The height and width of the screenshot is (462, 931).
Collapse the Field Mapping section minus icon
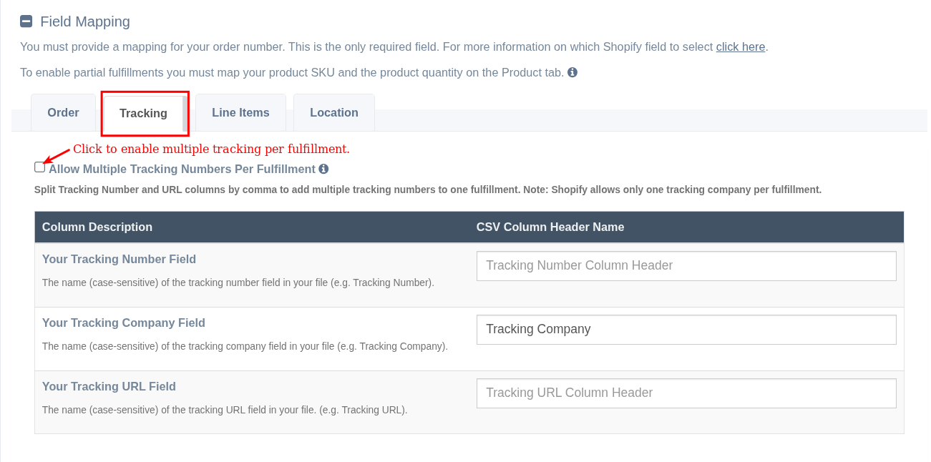(x=26, y=21)
